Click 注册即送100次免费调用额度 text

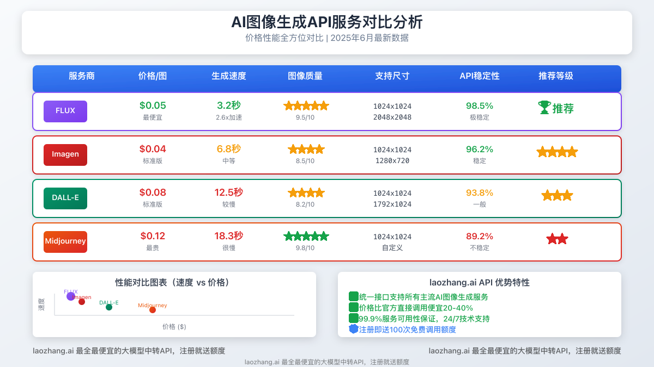click(x=408, y=329)
